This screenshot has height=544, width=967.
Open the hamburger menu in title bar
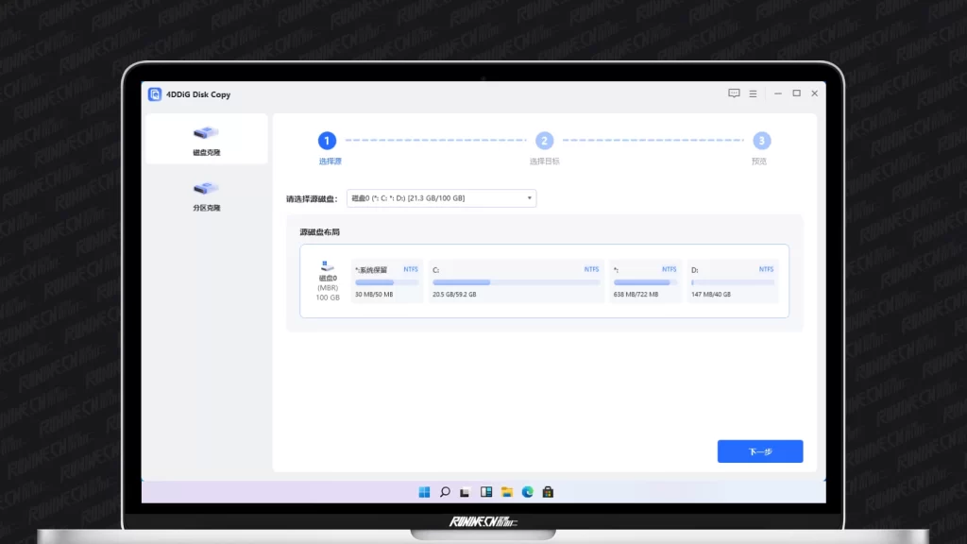753,94
